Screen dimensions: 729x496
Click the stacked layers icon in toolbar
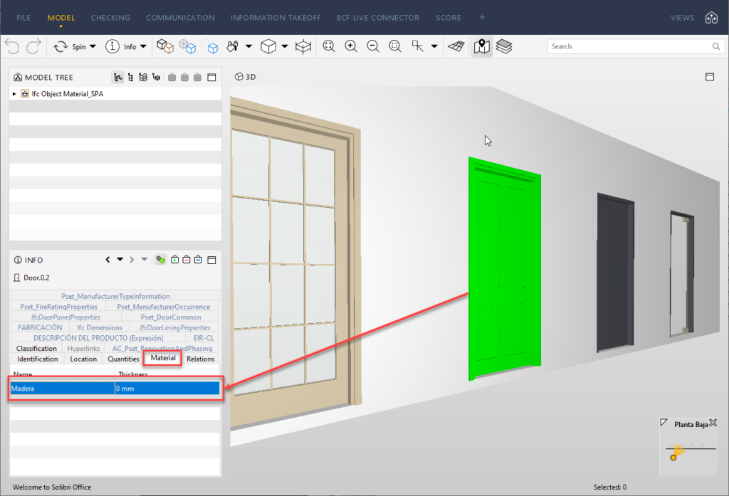[504, 46]
